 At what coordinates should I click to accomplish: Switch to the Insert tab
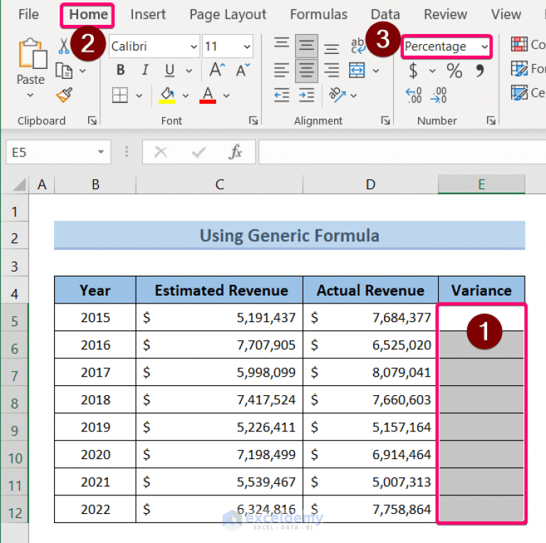[148, 15]
